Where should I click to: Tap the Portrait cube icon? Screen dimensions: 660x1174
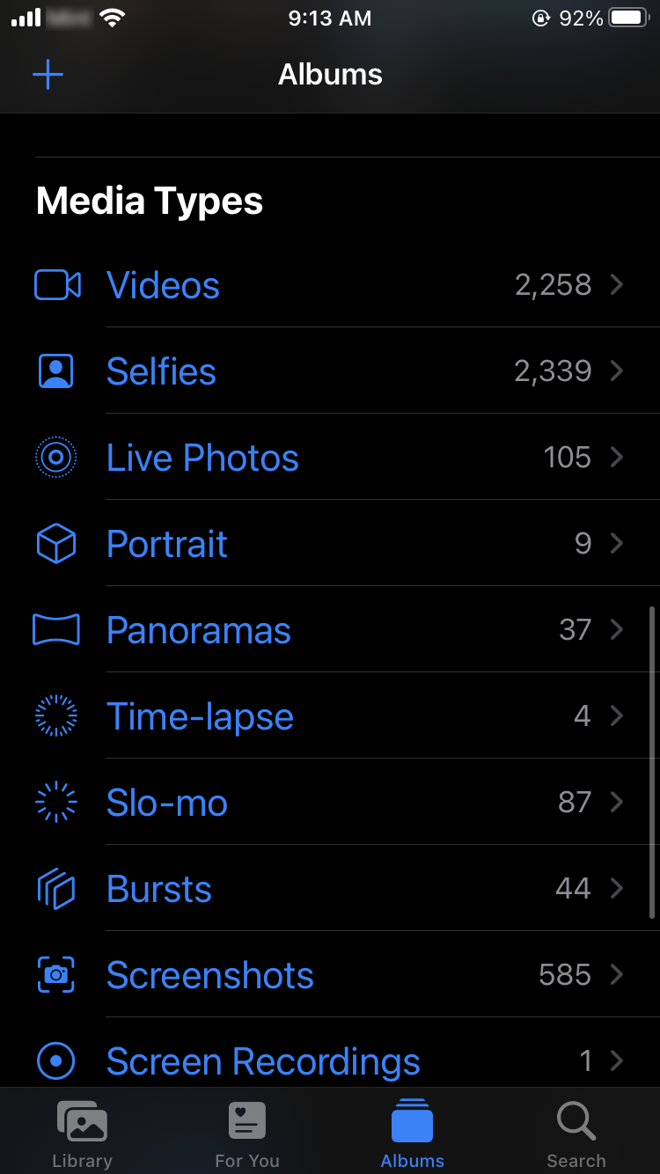56,544
